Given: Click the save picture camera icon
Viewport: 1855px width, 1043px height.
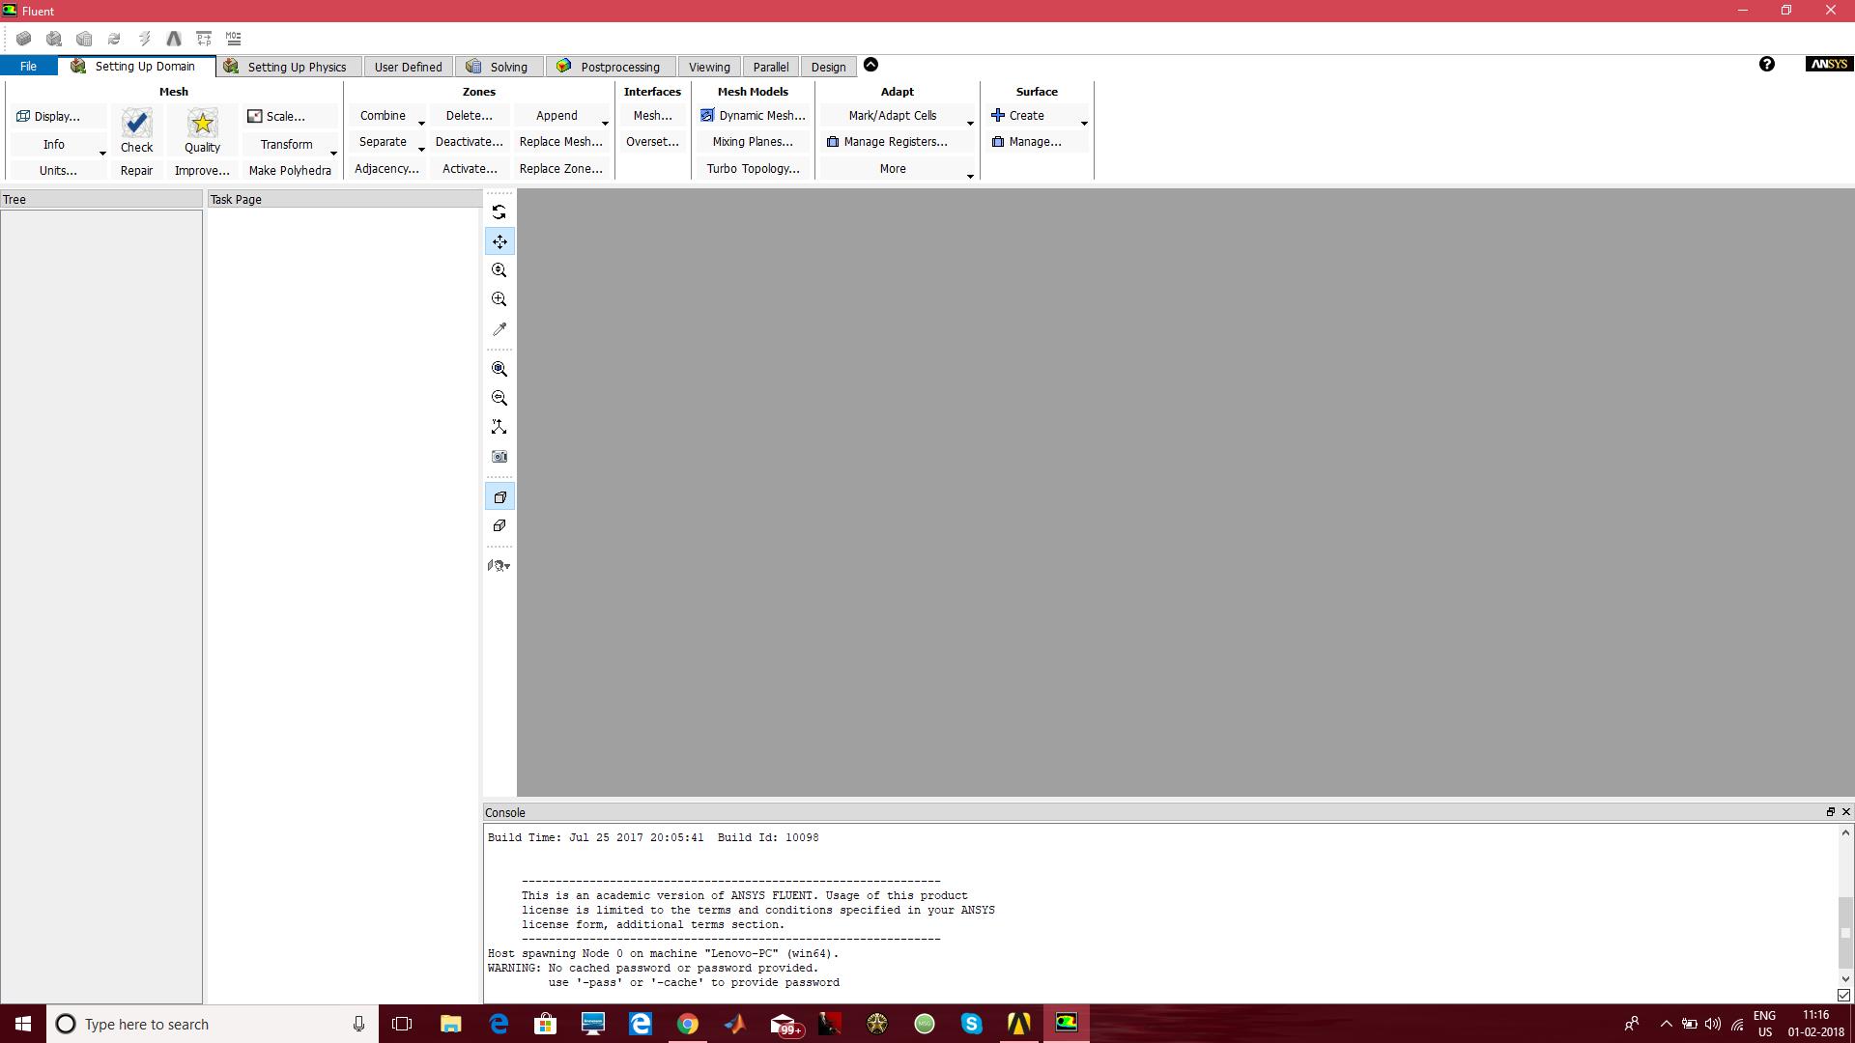Looking at the screenshot, I should (x=499, y=456).
